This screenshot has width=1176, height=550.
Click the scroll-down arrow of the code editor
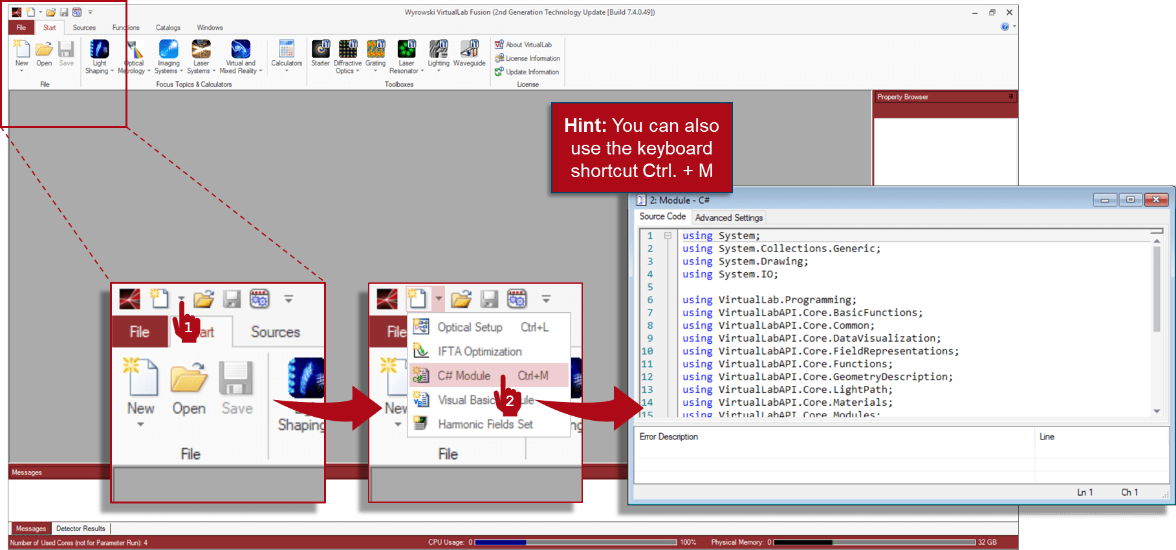pyautogui.click(x=1157, y=411)
